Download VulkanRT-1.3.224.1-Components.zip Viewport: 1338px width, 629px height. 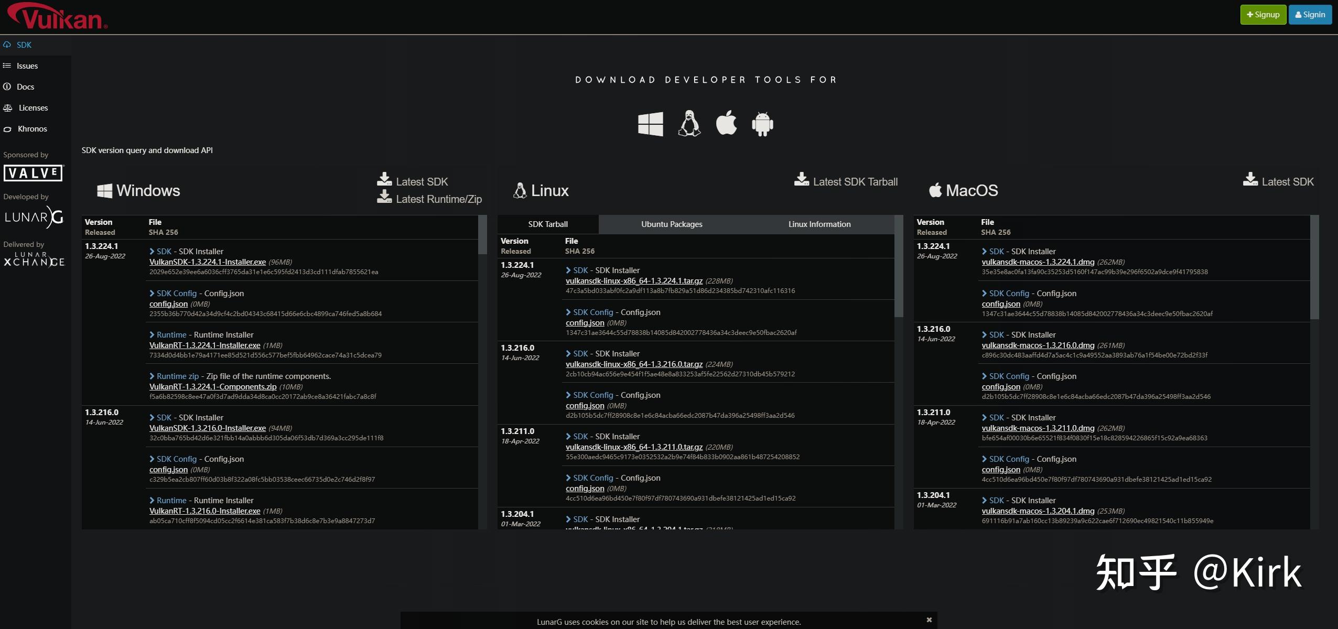[213, 387]
